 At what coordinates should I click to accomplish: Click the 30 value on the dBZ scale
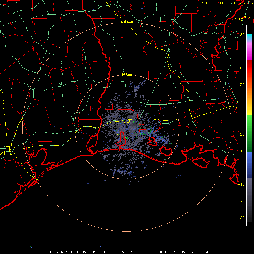pyautogui.click(x=242, y=118)
